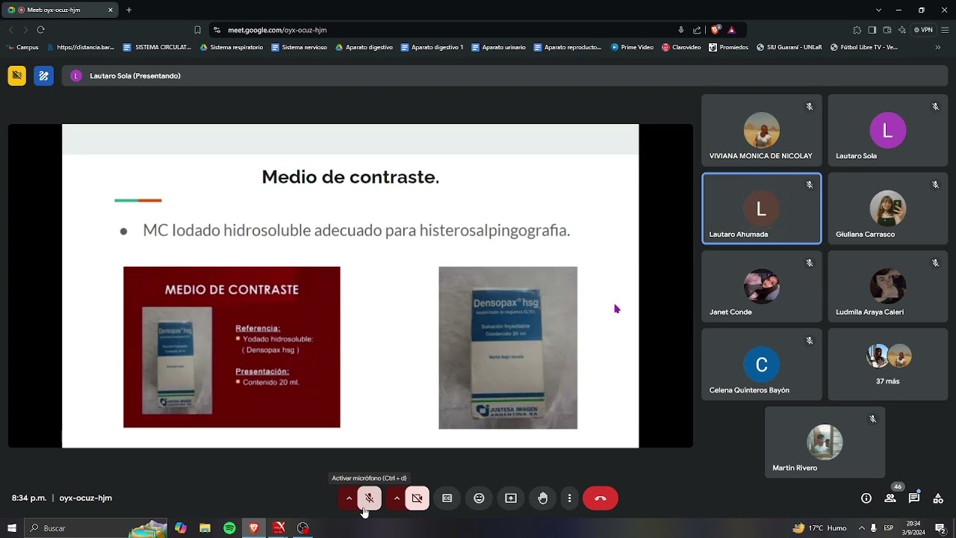Open the Clarovideo bookmark
The width and height of the screenshot is (956, 538).
(x=681, y=47)
